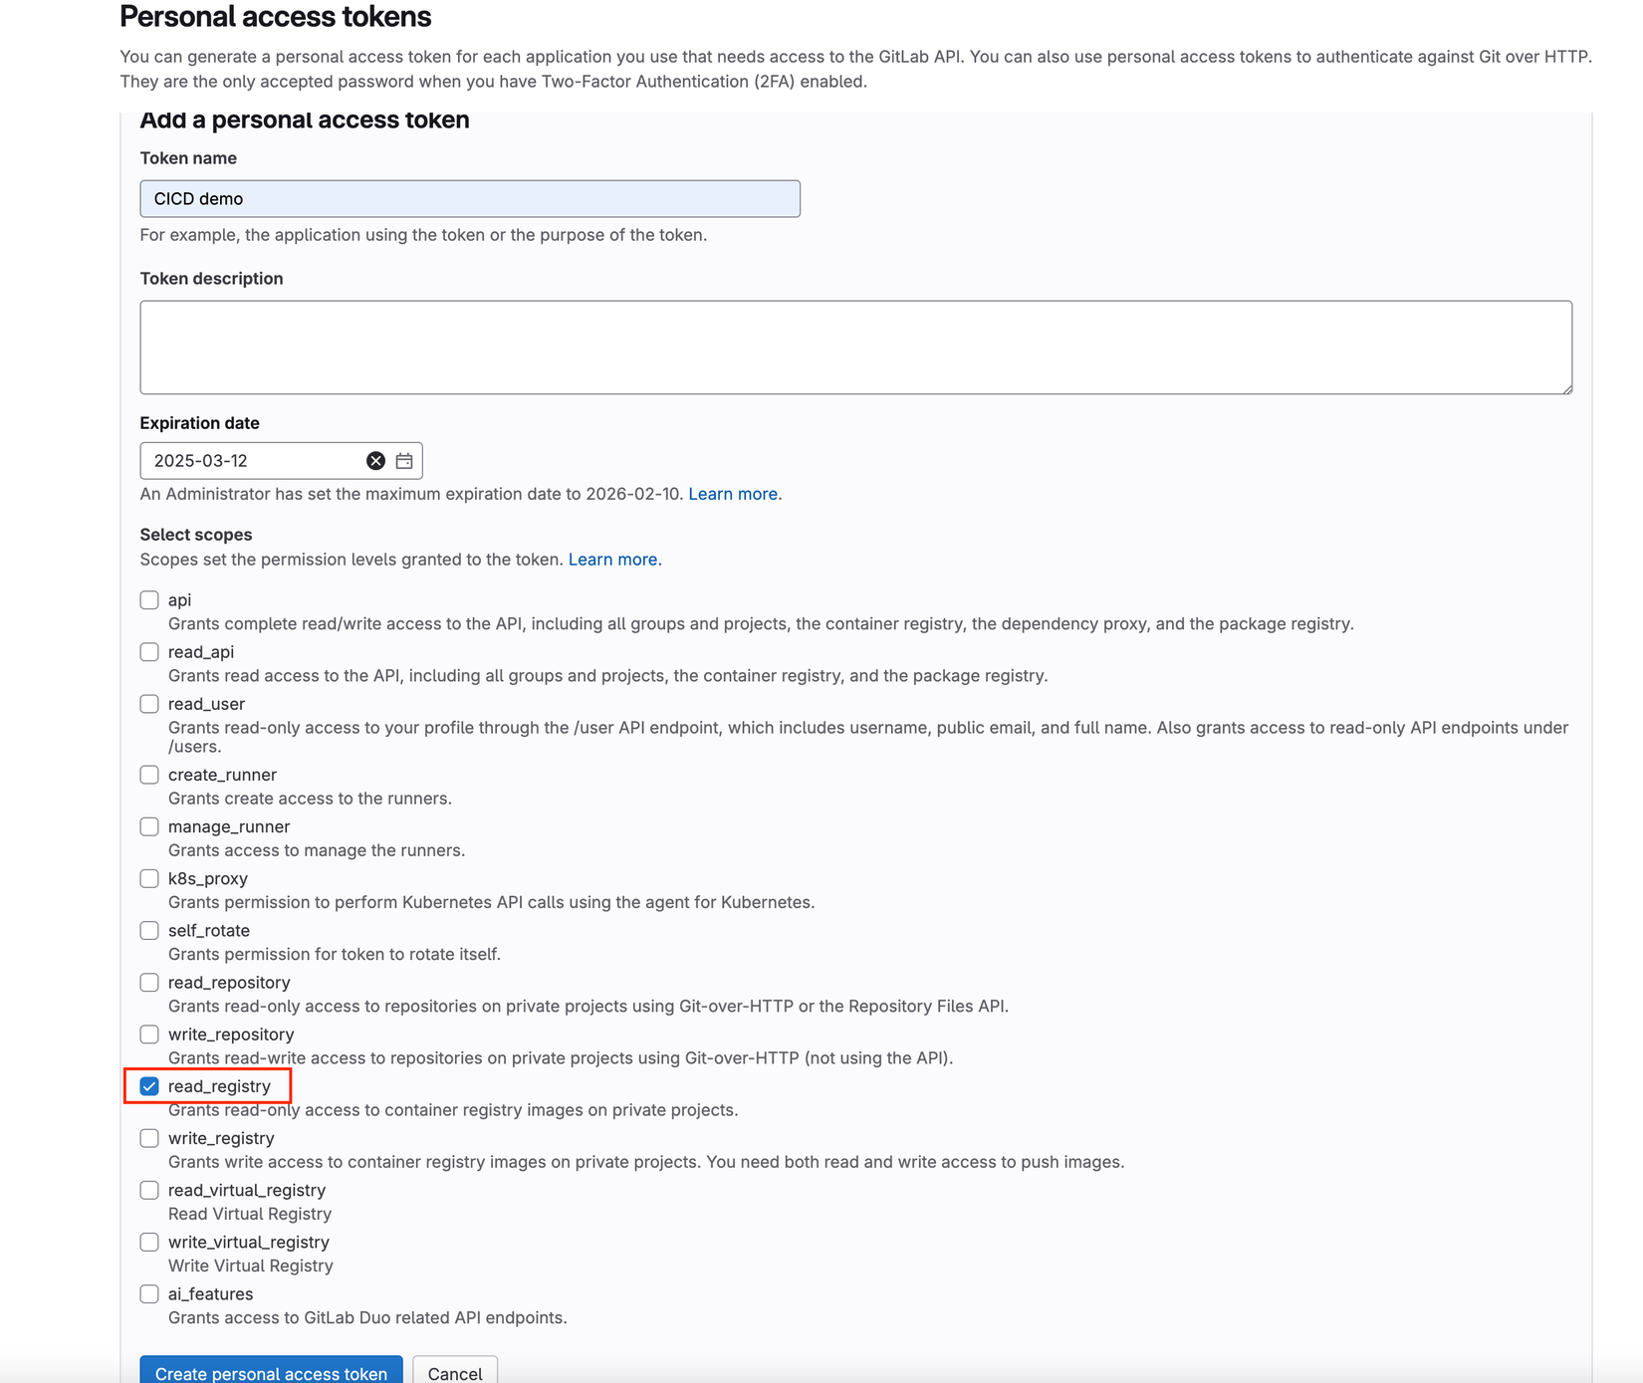This screenshot has height=1383, width=1643.
Task: Clear the expiration date with the X icon
Action: tap(375, 461)
